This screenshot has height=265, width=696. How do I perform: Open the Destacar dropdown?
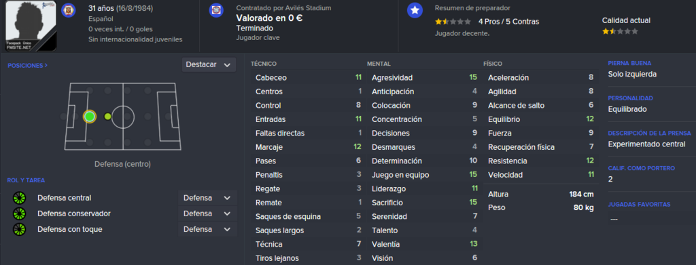[209, 64]
